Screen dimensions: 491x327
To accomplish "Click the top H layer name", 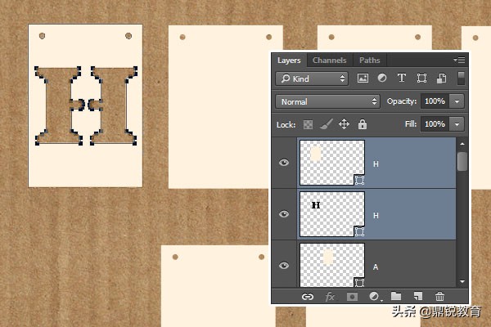I will (x=376, y=164).
